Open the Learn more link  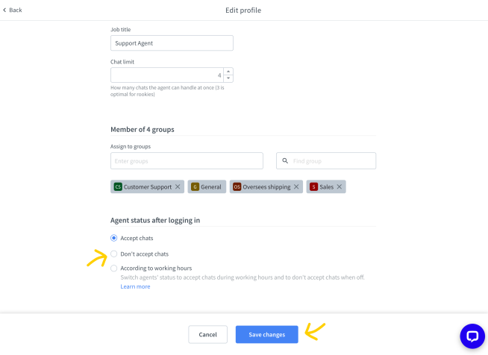(x=135, y=286)
